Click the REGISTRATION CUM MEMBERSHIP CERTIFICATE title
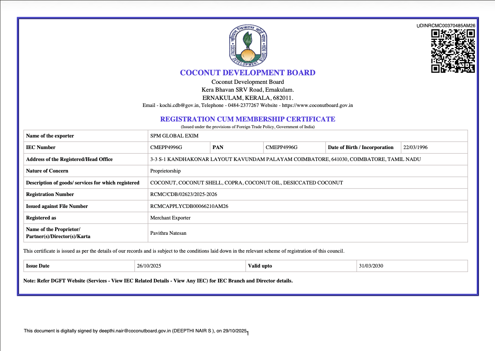495x351 pixels. (x=248, y=119)
